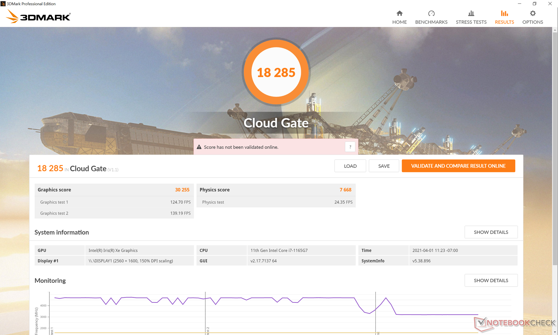Show details for Monitoring section
The width and height of the screenshot is (558, 335).
[x=491, y=280]
